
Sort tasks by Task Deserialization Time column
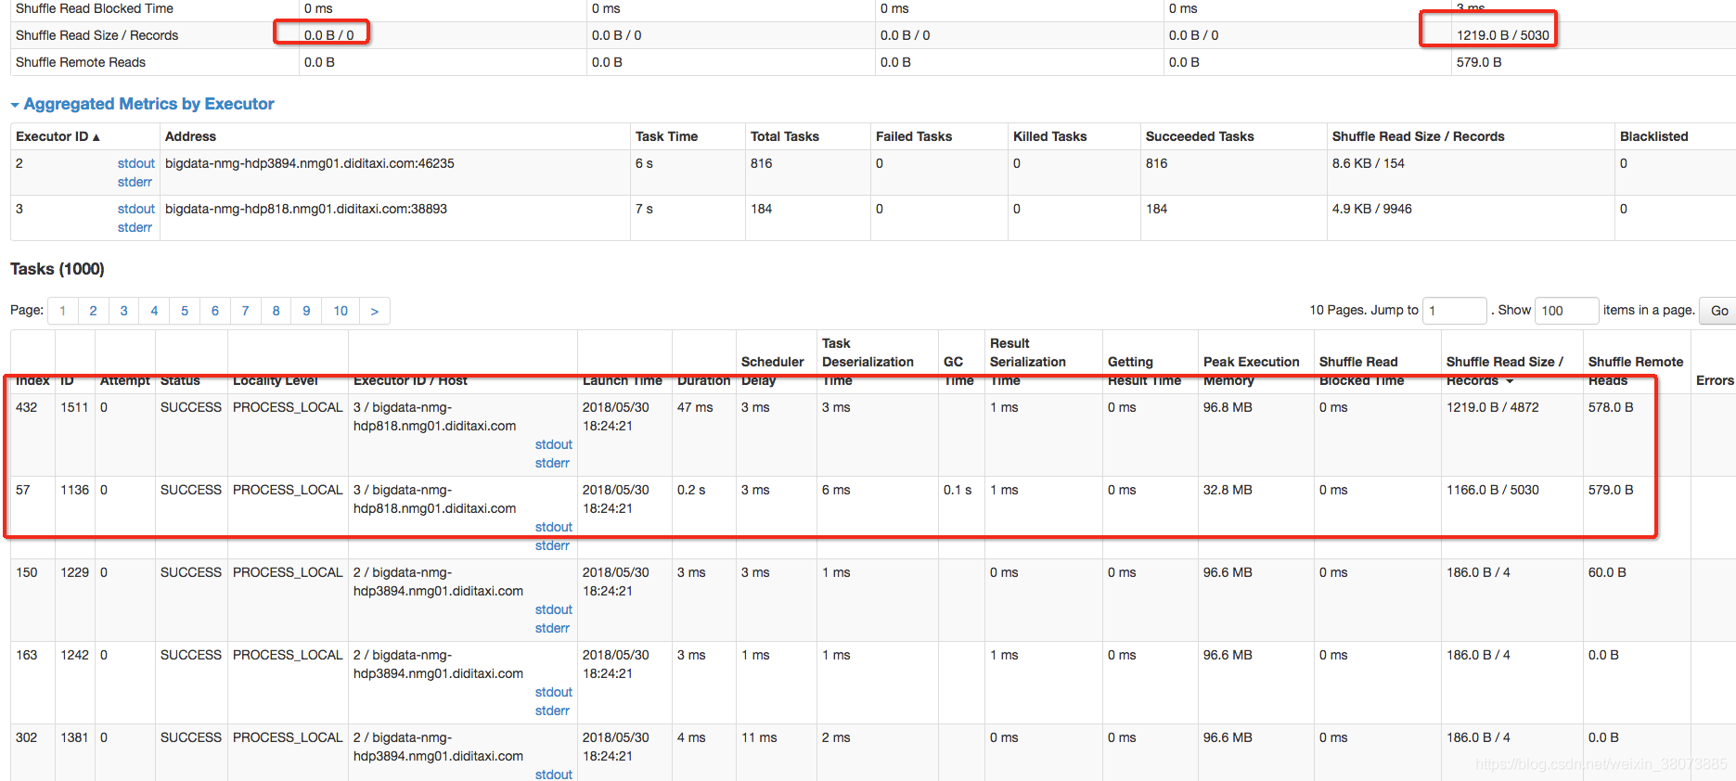point(868,362)
